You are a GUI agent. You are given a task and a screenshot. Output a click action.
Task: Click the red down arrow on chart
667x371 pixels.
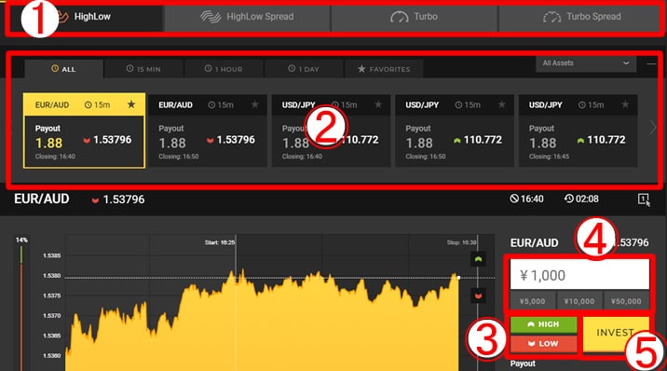pyautogui.click(x=479, y=295)
